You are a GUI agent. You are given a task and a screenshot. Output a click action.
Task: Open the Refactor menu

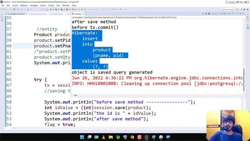[x=24, y=5]
